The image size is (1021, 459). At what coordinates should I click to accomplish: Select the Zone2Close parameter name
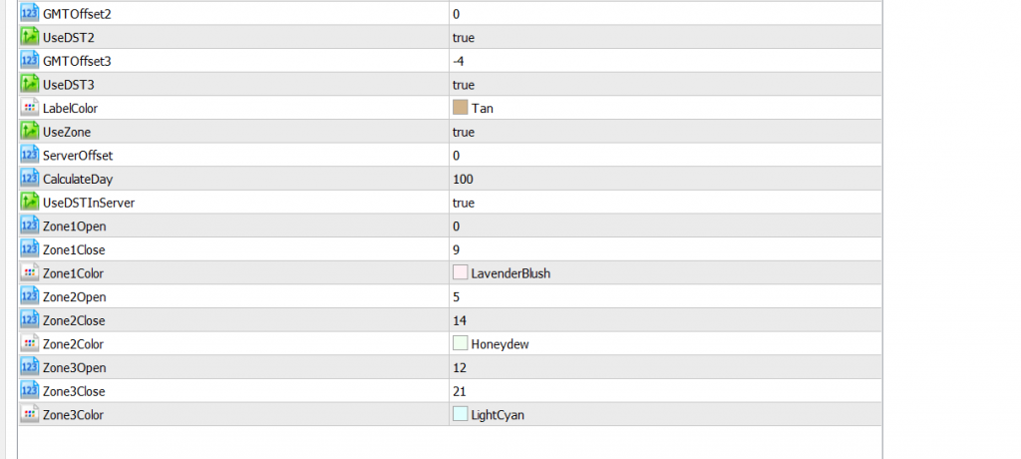click(74, 320)
